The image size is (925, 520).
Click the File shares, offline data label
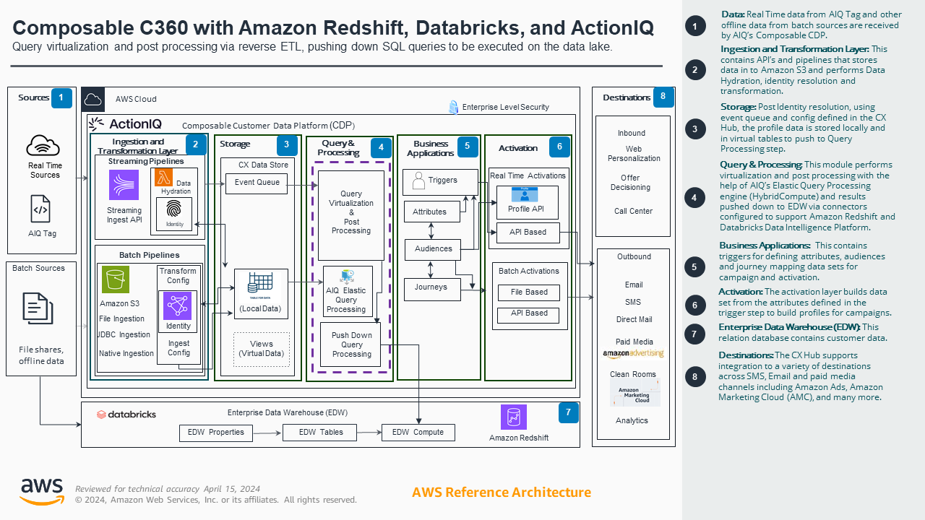coord(41,355)
